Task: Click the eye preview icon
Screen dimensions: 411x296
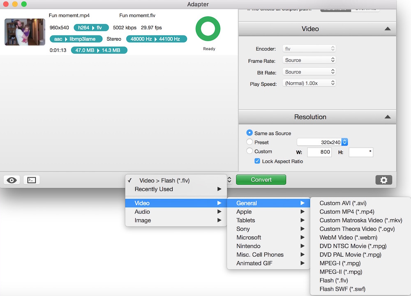Action: 12,180
